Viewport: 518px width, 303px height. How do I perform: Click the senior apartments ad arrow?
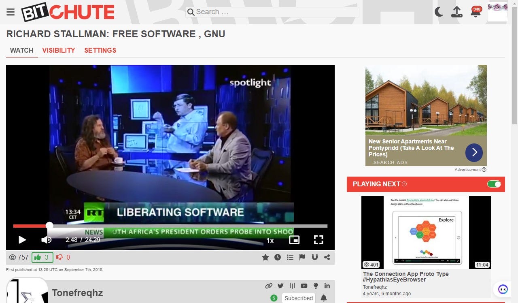point(474,152)
